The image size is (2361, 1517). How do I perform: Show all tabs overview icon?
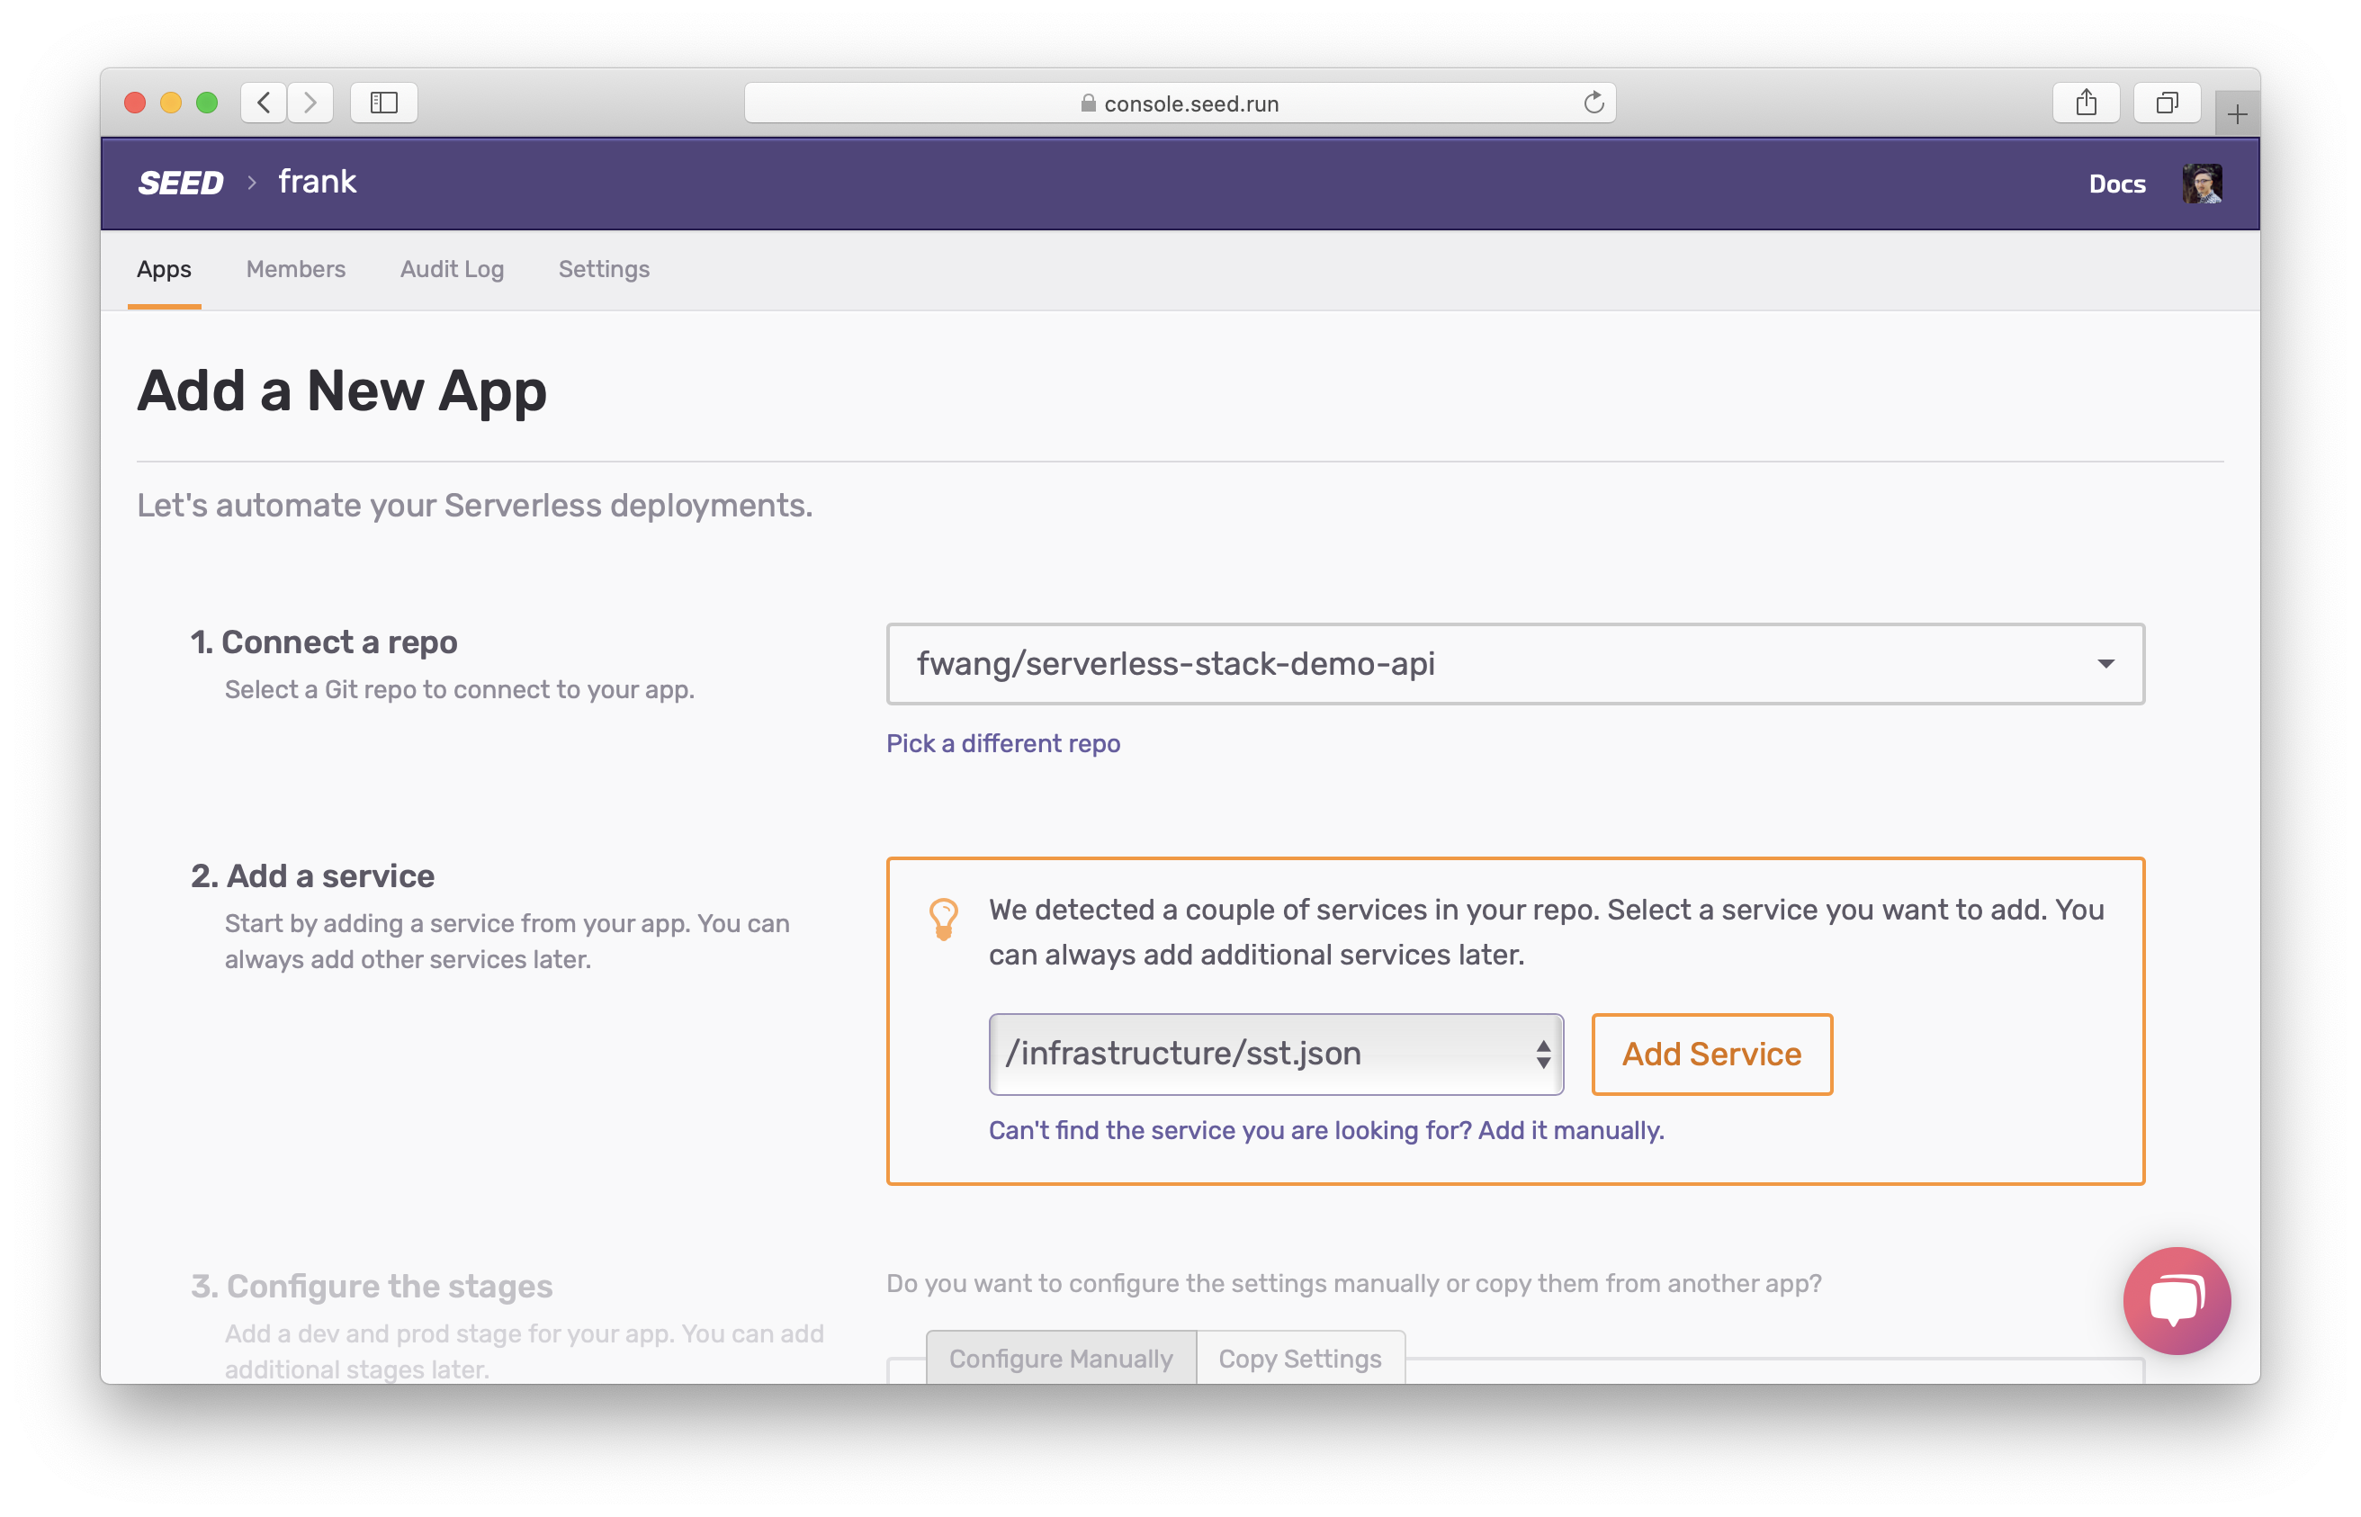[2166, 103]
